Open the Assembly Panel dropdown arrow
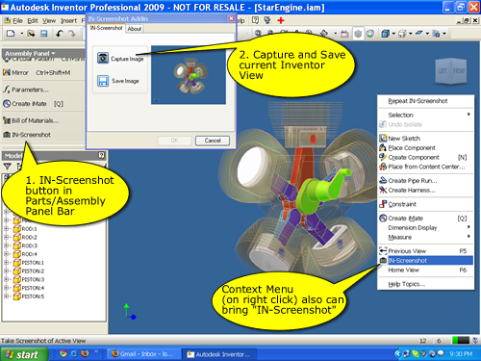481x361 pixels. pos(53,53)
